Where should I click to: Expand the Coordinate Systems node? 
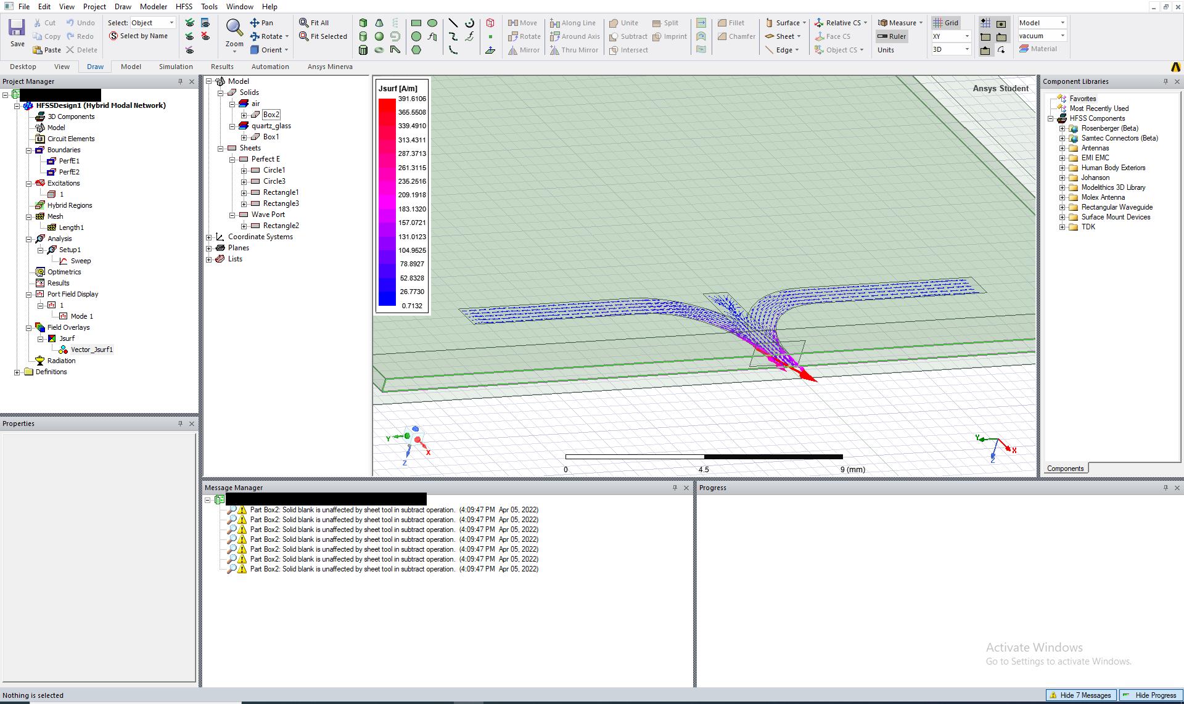(x=208, y=237)
